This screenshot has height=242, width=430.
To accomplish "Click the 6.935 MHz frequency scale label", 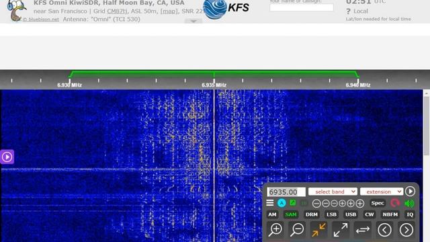I will point(214,85).
